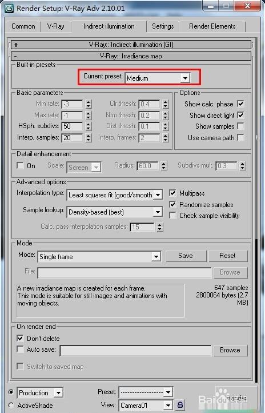Open the Detail enhancement Scale dropdown
Viewport: 265px width, 413px height.
83,167
